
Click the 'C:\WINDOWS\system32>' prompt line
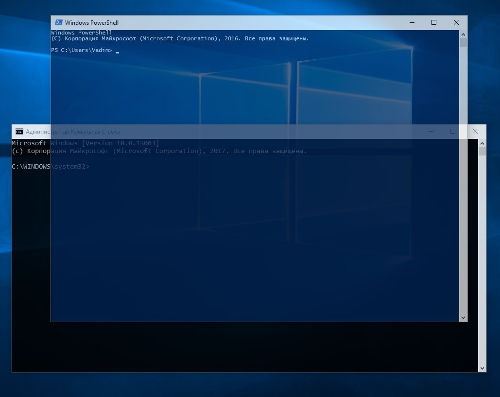[x=51, y=167]
